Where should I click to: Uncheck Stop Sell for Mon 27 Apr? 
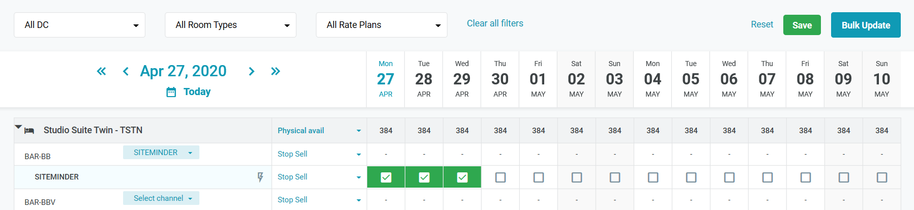[x=386, y=177]
